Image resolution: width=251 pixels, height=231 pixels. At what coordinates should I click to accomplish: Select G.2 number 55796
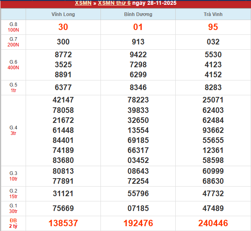(x=138, y=193)
